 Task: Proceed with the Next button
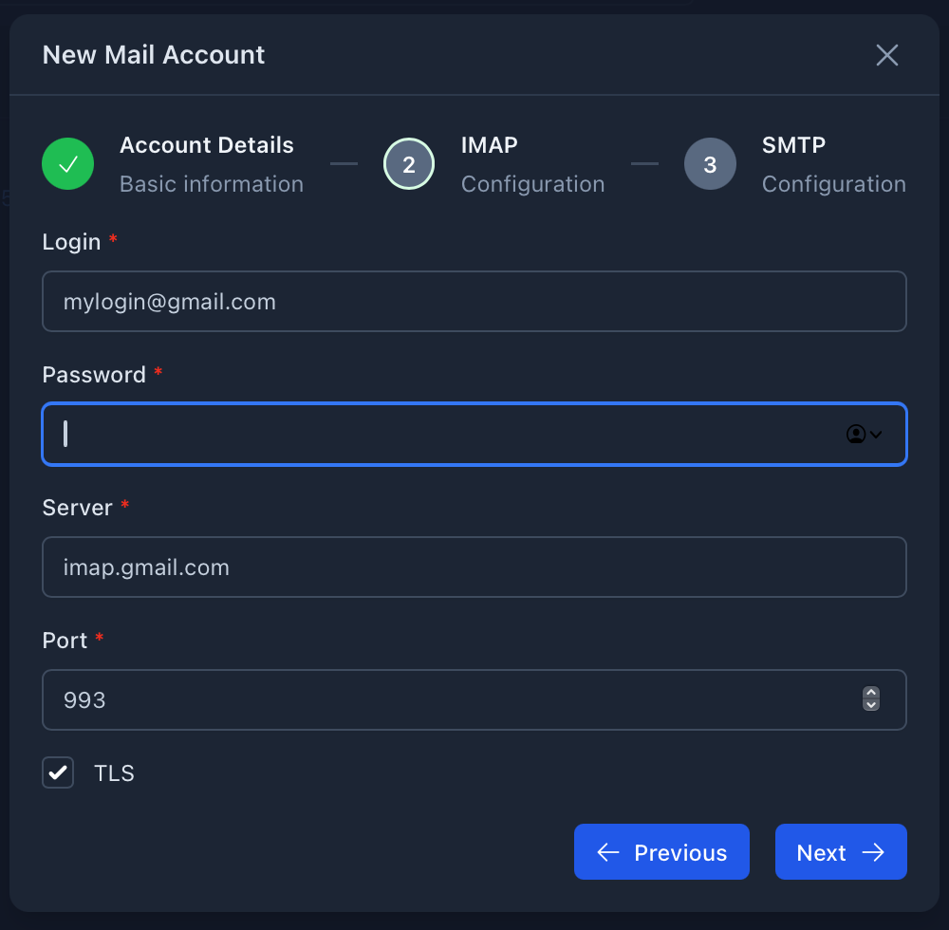tap(841, 852)
